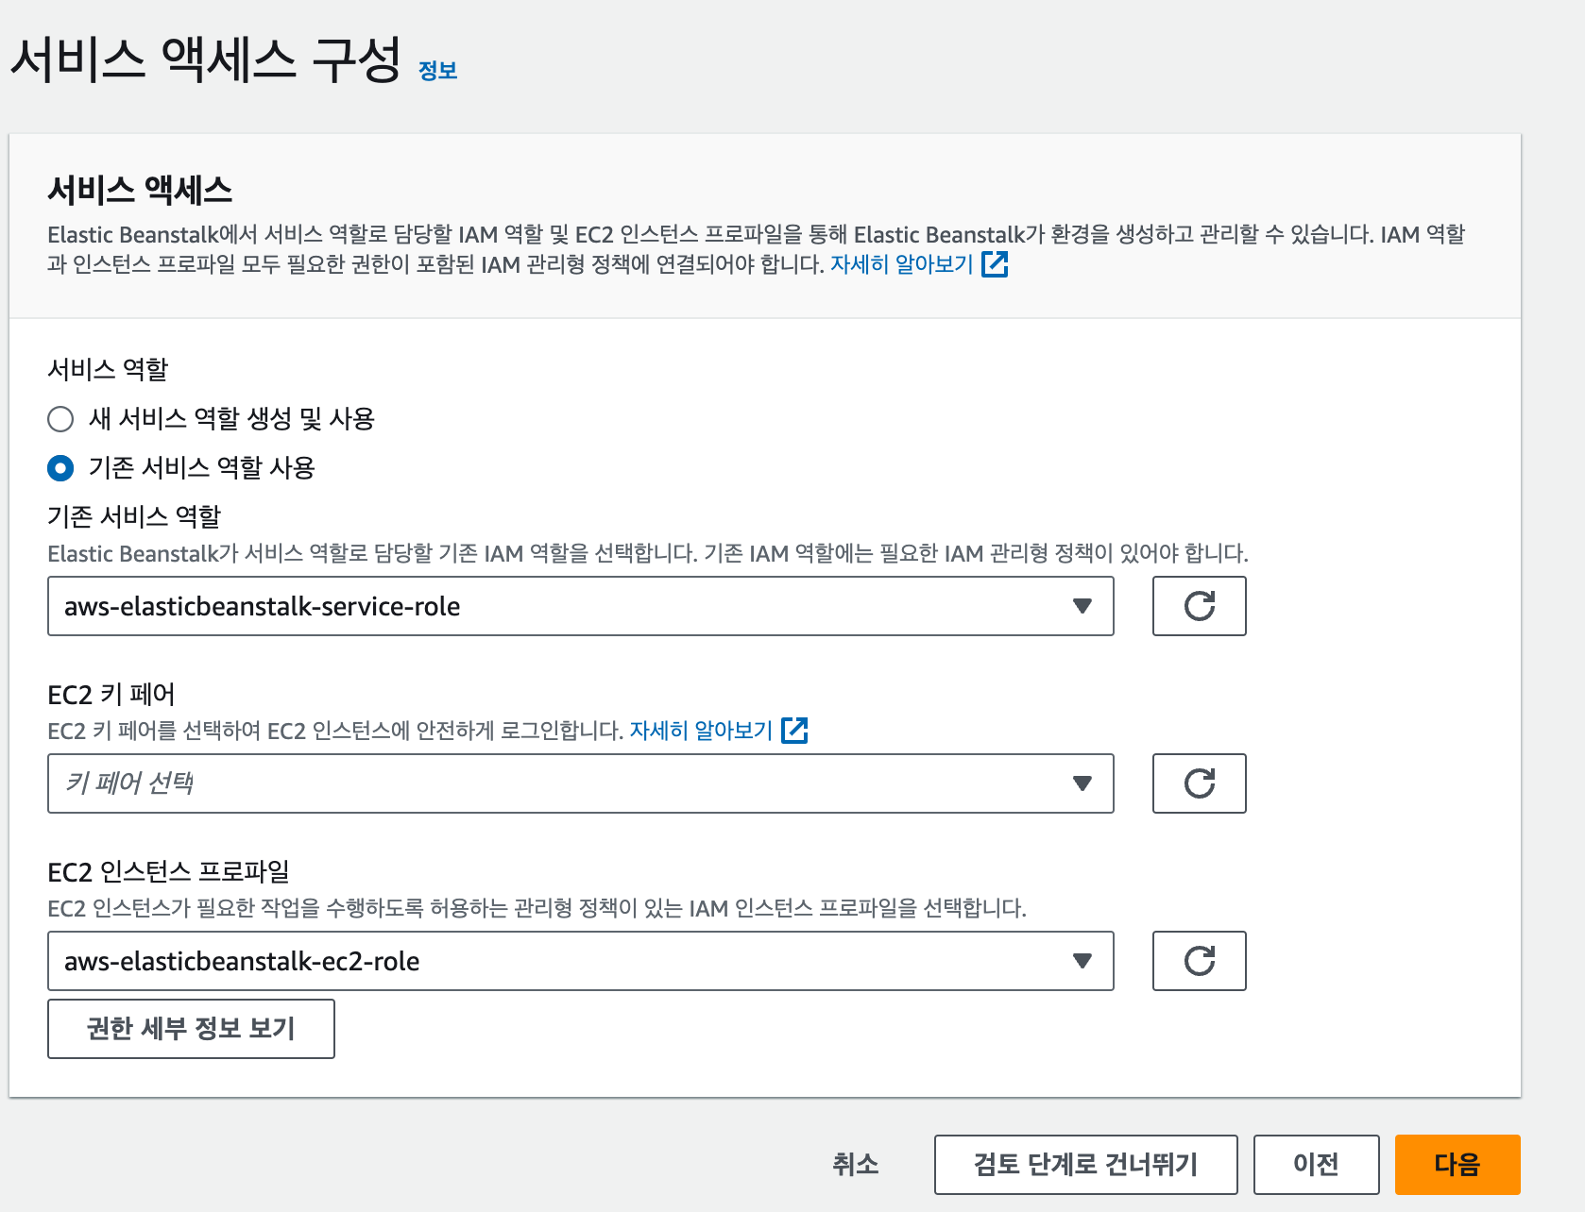The image size is (1585, 1212).
Task: Click the '서비스 역할' label
Action: point(108,369)
